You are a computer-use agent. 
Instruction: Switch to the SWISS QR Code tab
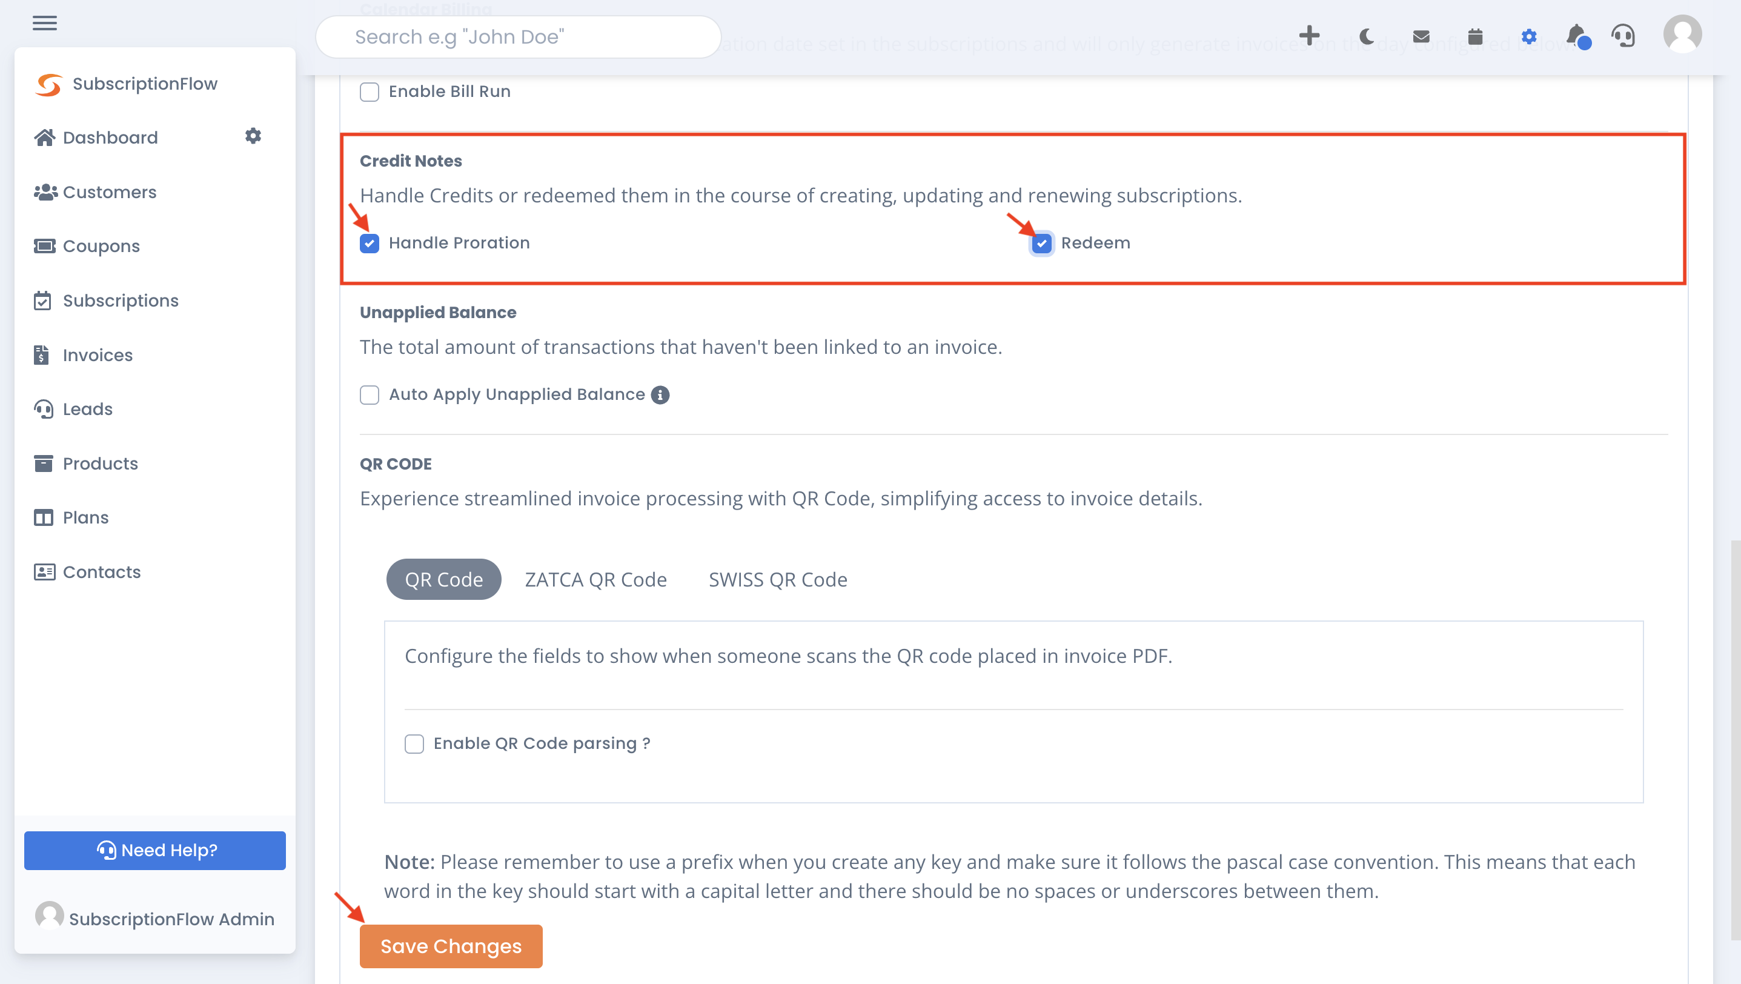[778, 579]
